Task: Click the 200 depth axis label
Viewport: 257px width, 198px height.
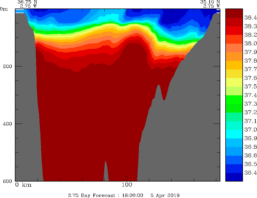Action: click(7, 66)
